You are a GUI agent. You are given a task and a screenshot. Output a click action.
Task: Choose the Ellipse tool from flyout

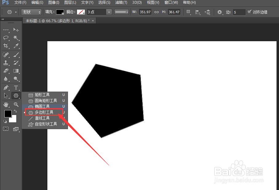coord(45,107)
